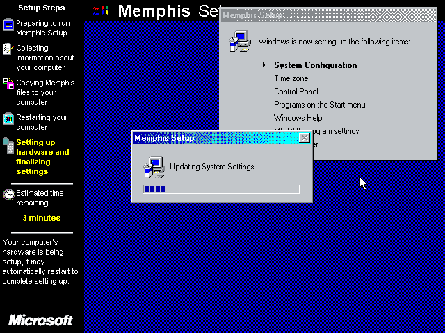Viewport: 445px width, 333px height.
Task: Click the setup computer icon in Updating dialog
Action: [154, 167]
